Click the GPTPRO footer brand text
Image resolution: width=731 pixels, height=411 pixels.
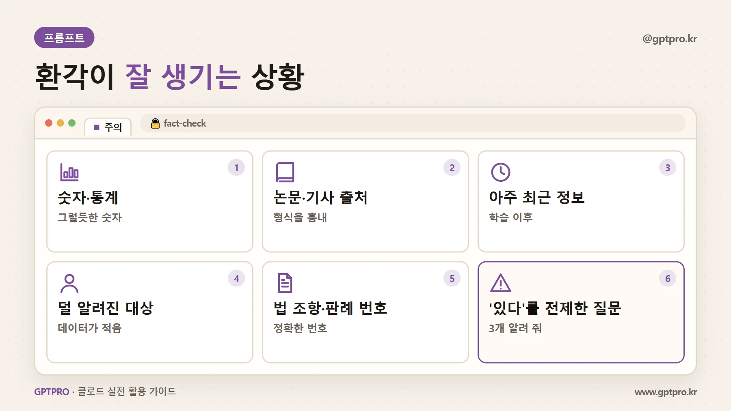click(52, 392)
